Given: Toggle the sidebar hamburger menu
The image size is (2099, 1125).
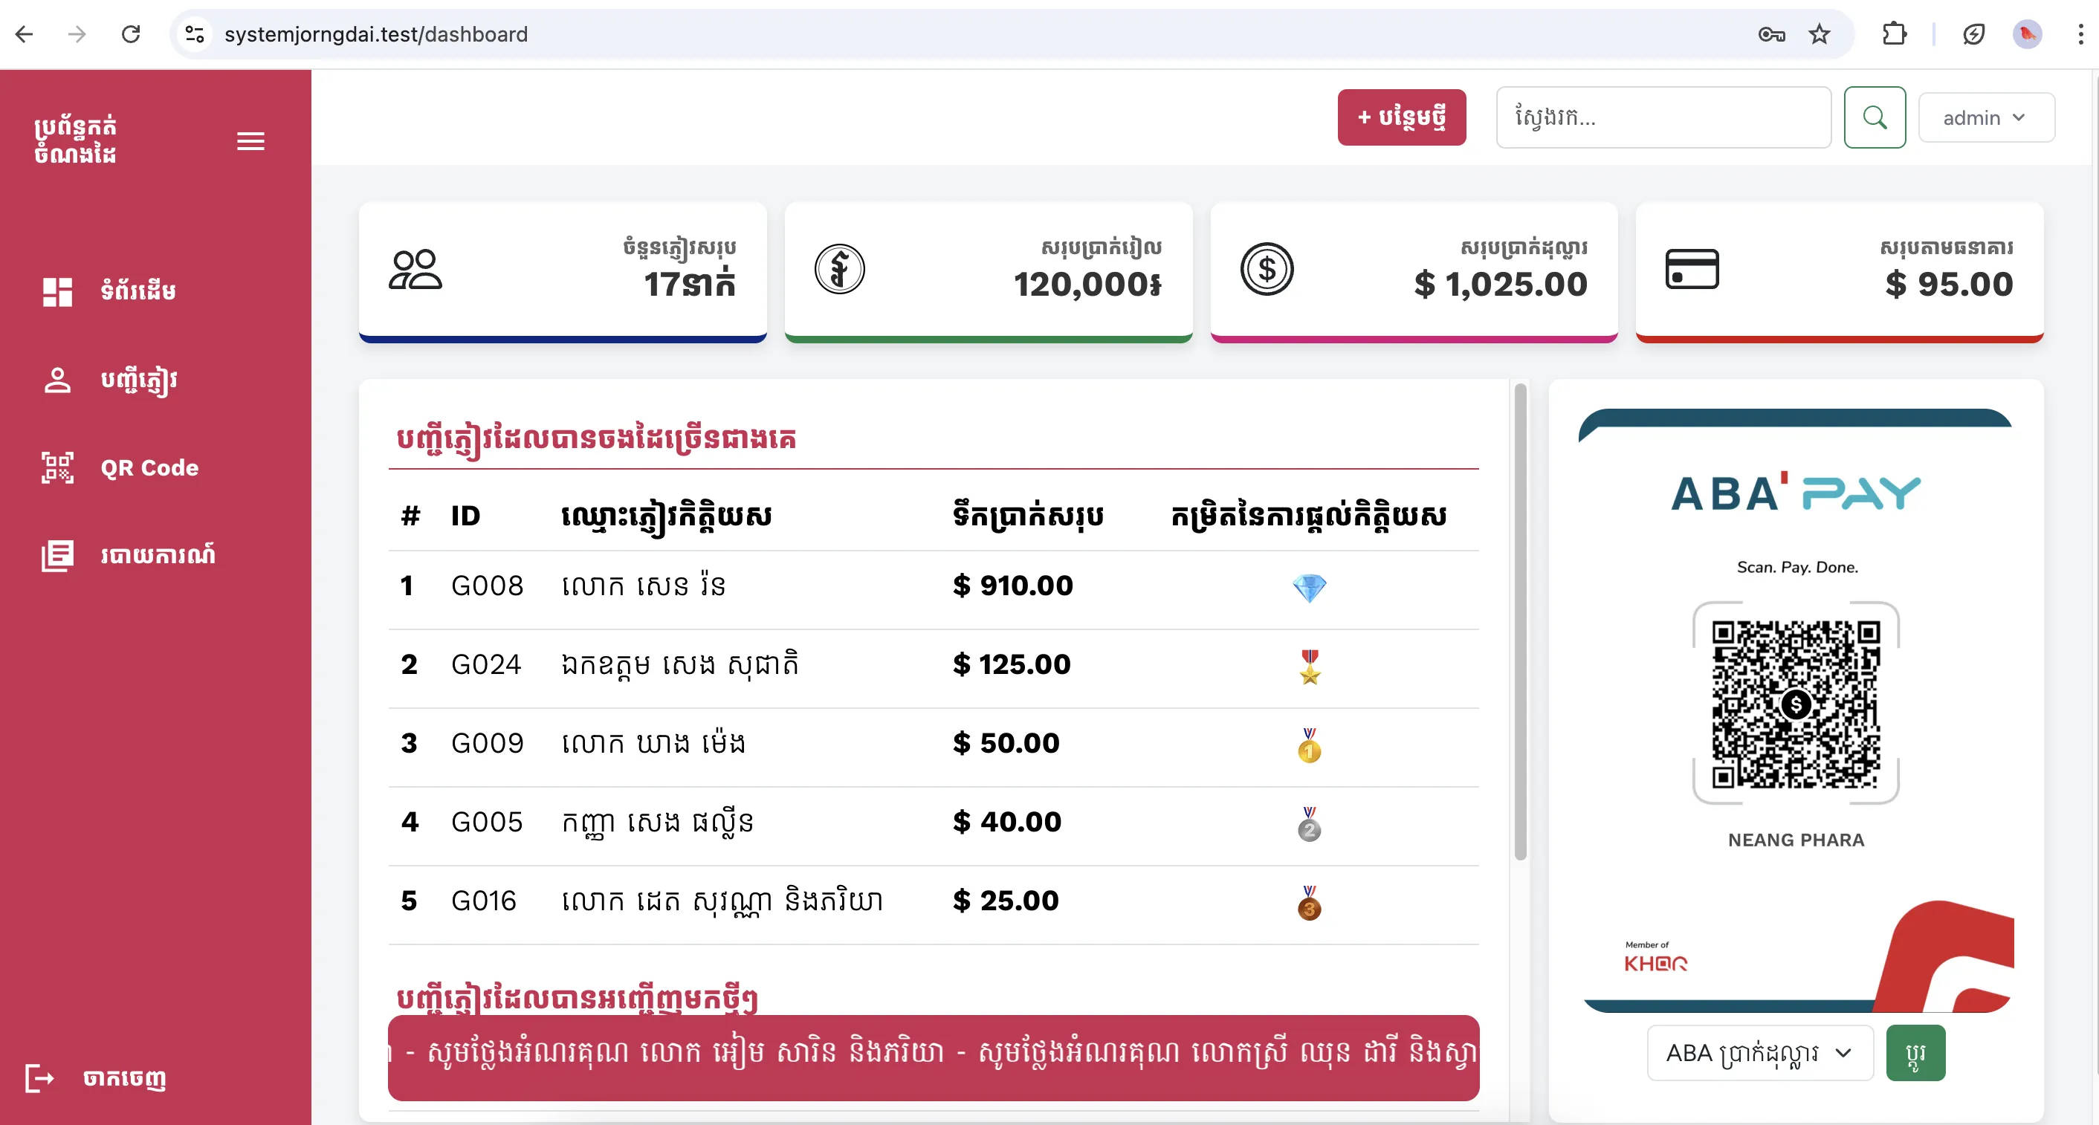Looking at the screenshot, I should coord(250,141).
